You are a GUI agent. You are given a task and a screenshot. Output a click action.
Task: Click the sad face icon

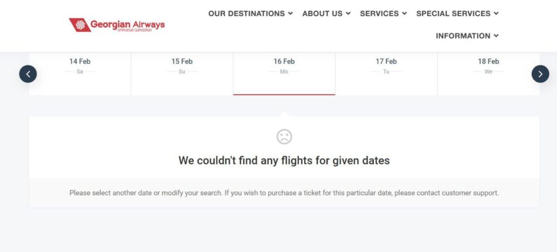click(284, 137)
